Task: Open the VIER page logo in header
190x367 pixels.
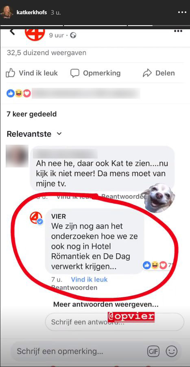Action: coord(35,35)
